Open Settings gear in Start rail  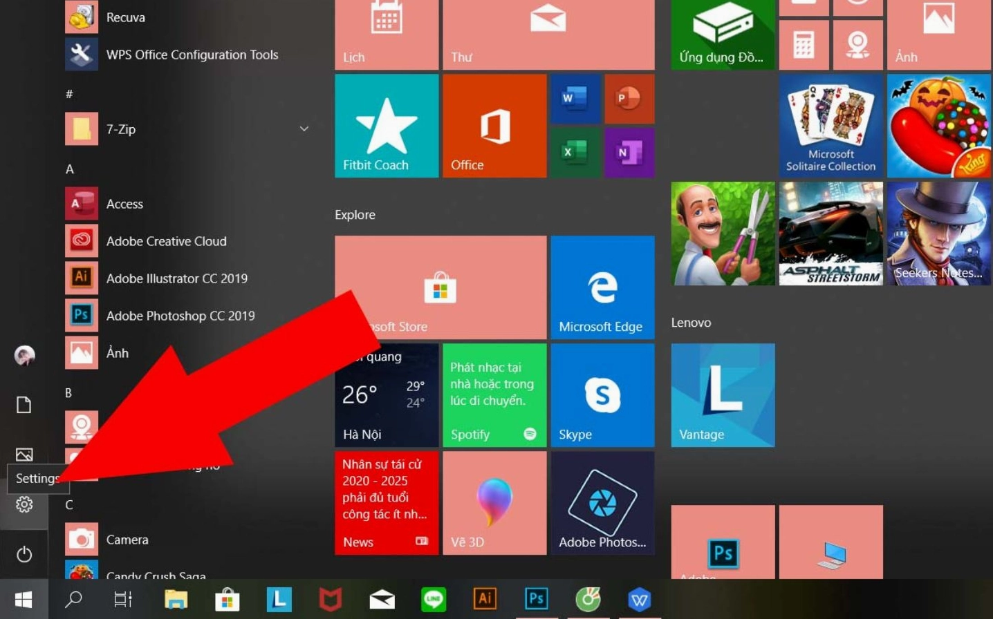24,504
